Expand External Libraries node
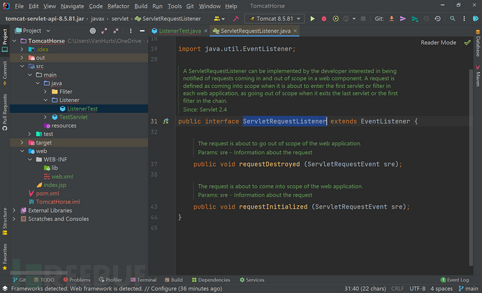The width and height of the screenshot is (482, 293). click(x=14, y=211)
